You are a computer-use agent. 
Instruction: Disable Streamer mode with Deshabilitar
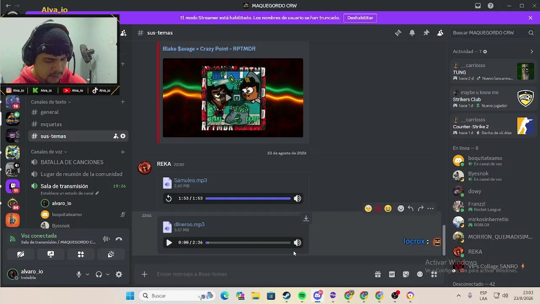click(x=360, y=18)
